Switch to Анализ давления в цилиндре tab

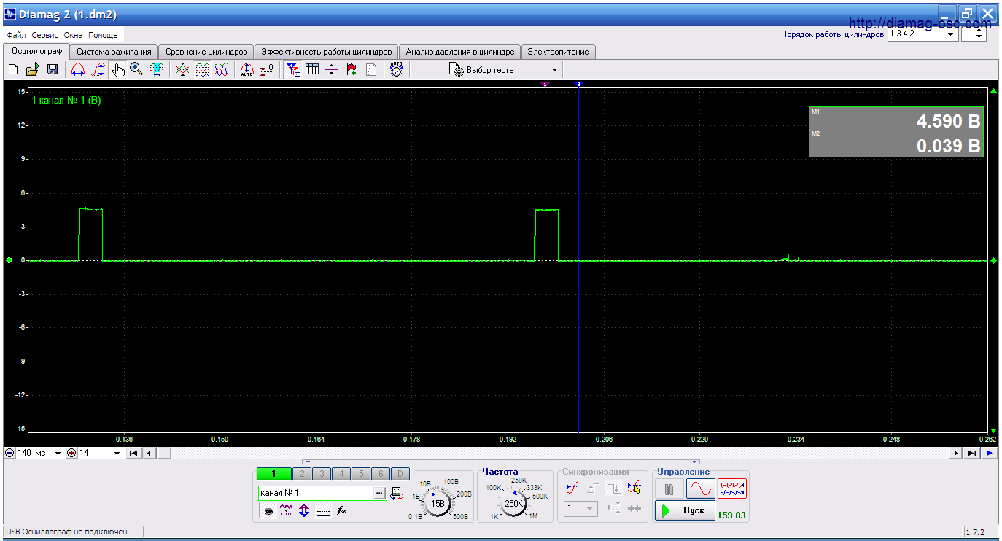coord(460,52)
